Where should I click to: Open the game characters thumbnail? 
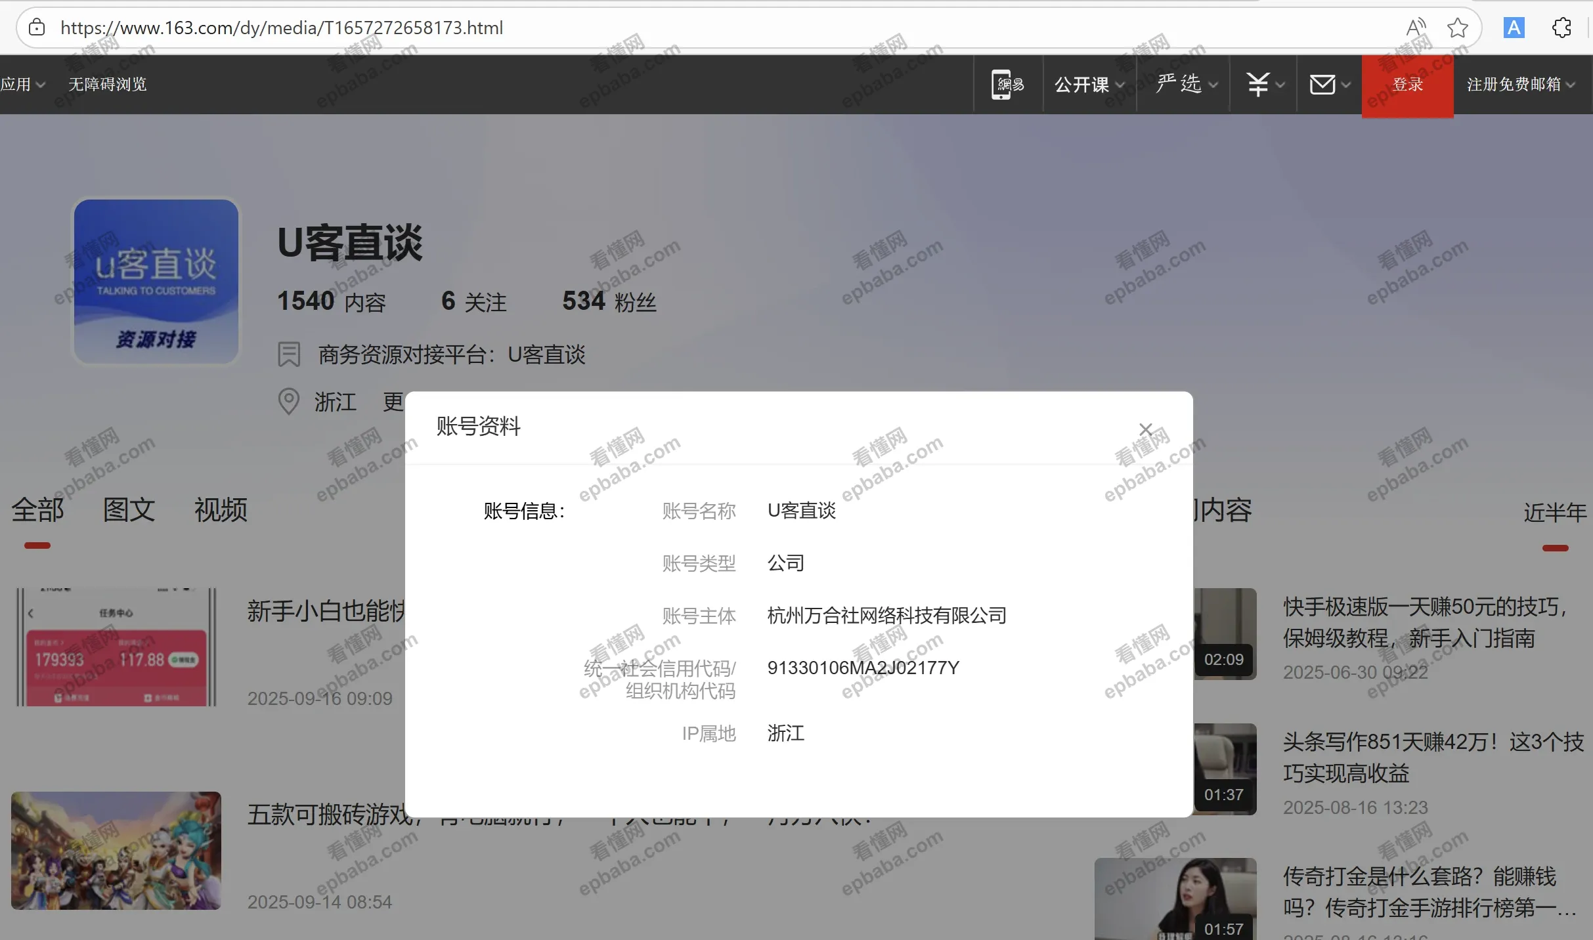[116, 851]
